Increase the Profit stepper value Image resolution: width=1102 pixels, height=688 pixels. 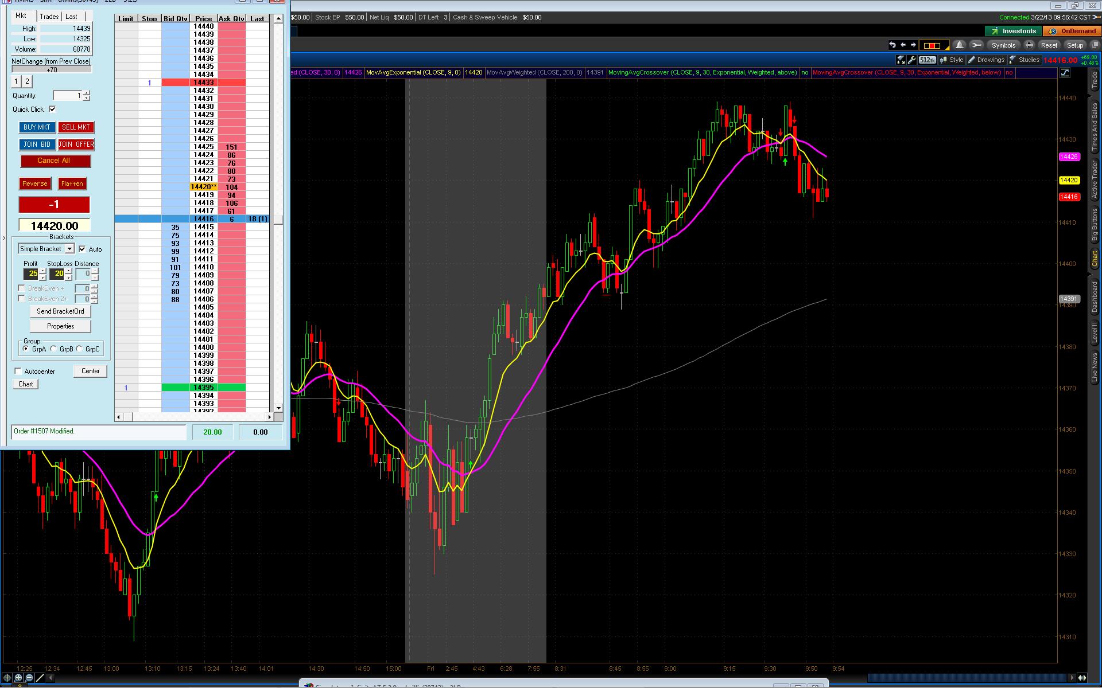pyautogui.click(x=42, y=271)
